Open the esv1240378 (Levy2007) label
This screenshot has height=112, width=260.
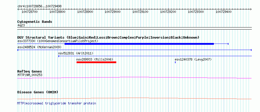[193, 59]
